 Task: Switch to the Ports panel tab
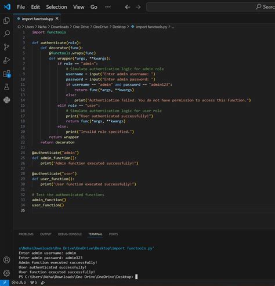tap(113, 234)
